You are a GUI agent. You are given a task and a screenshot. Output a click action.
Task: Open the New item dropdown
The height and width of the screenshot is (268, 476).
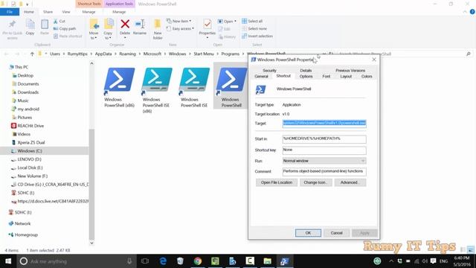click(179, 22)
